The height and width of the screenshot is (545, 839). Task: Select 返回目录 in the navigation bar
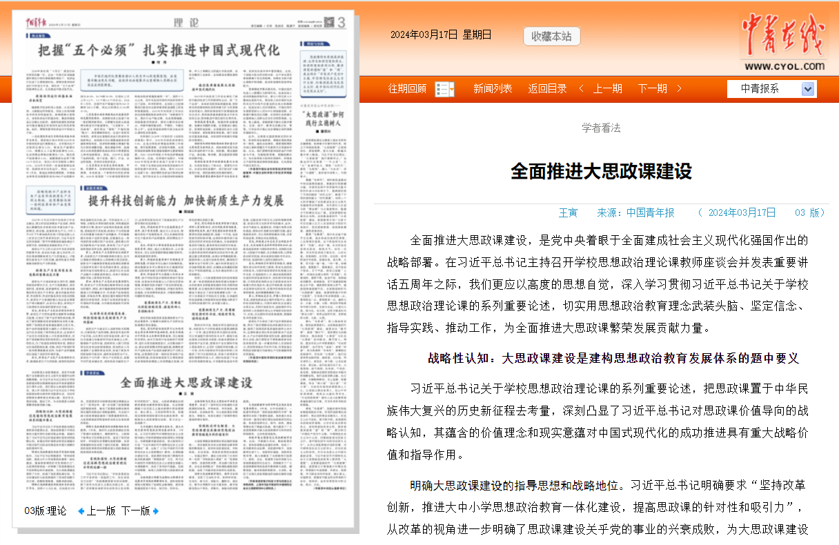(x=548, y=88)
